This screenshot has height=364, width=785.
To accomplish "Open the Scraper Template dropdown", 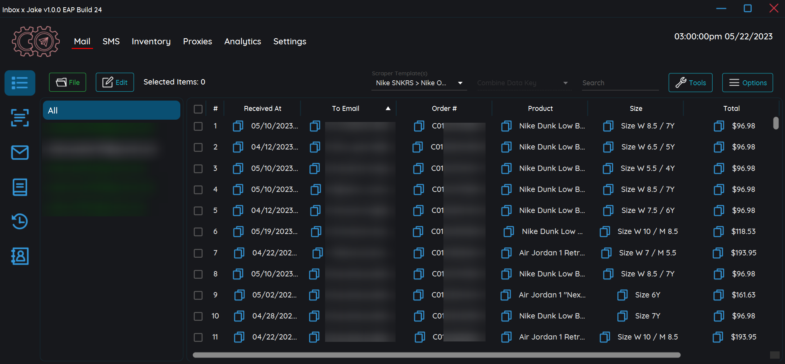I will tap(419, 83).
